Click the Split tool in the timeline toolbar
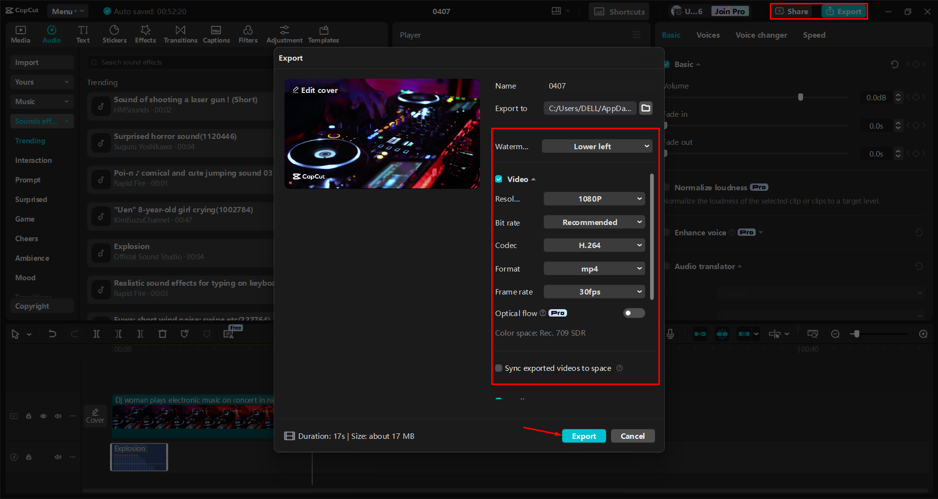The image size is (938, 499). point(96,334)
